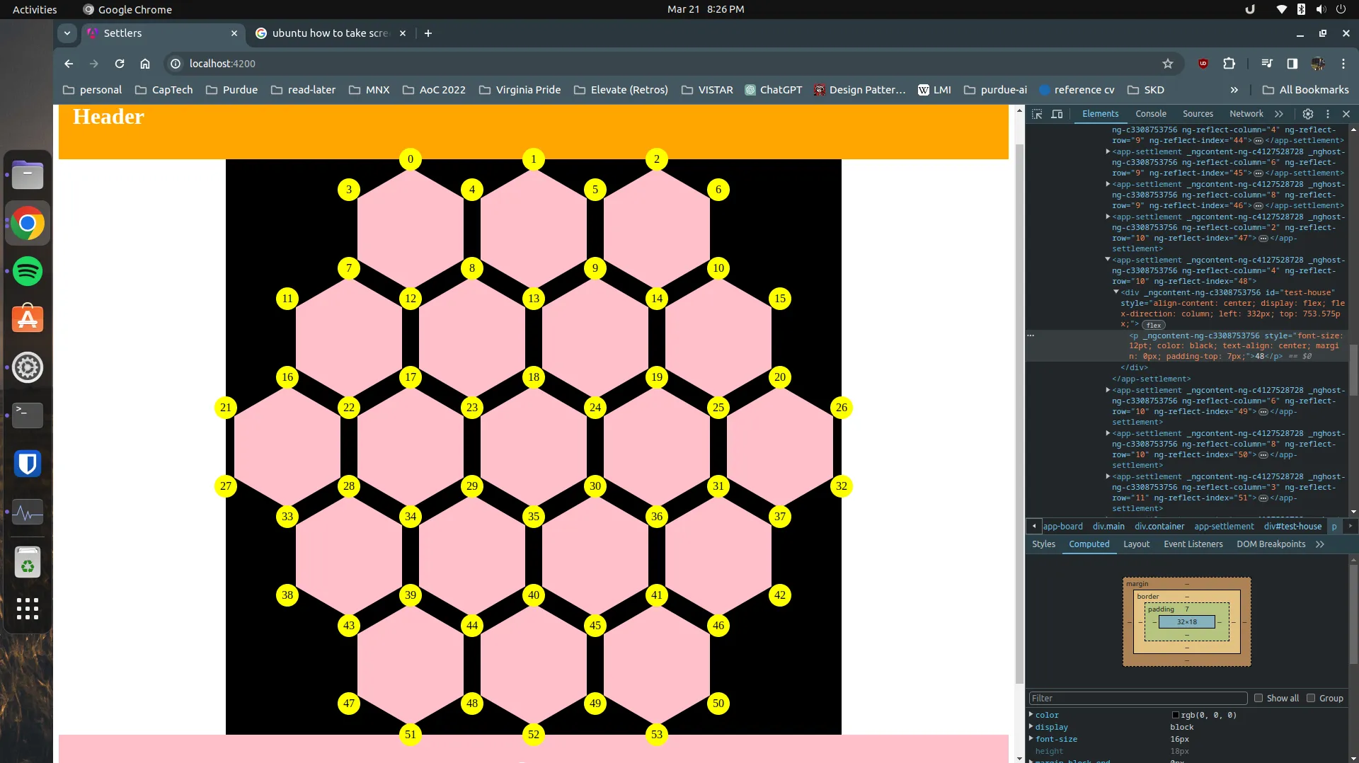Switch to the Sources tab
The image size is (1359, 763).
click(x=1198, y=114)
